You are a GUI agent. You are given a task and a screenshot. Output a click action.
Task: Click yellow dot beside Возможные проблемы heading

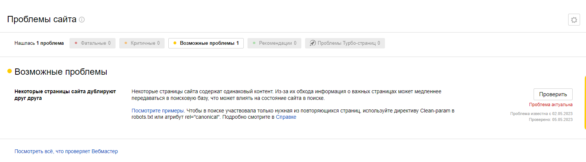tap(10, 71)
